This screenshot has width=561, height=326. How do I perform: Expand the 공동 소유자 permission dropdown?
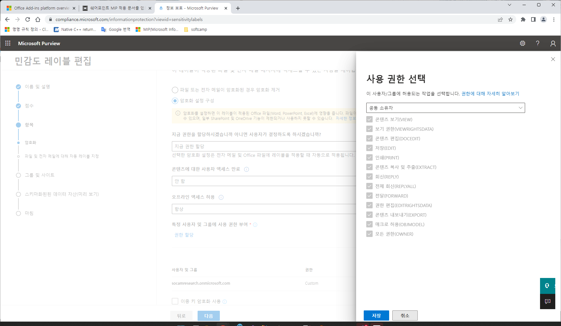tap(445, 108)
